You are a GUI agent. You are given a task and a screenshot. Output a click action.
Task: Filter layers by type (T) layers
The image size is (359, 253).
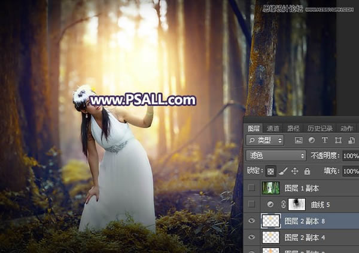pos(325,140)
